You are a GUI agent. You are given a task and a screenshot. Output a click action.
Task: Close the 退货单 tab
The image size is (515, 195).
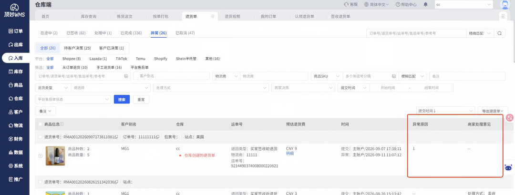coord(213,16)
